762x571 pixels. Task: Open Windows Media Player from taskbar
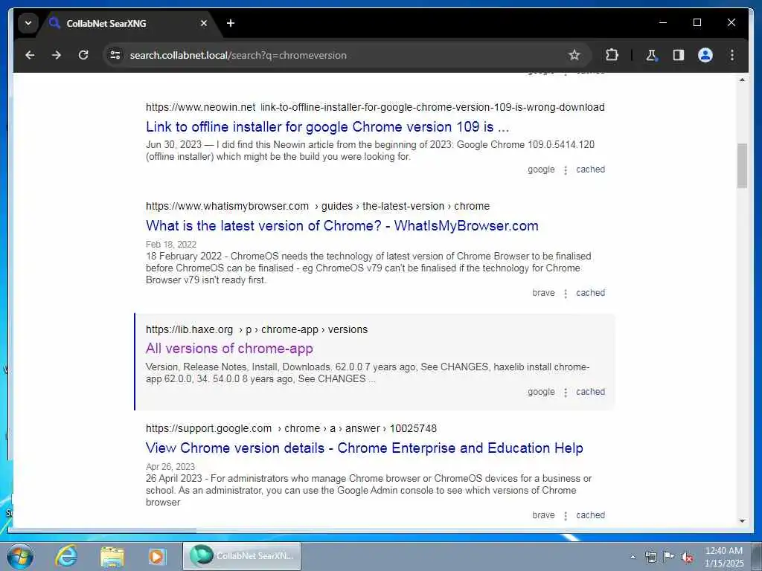(157, 556)
